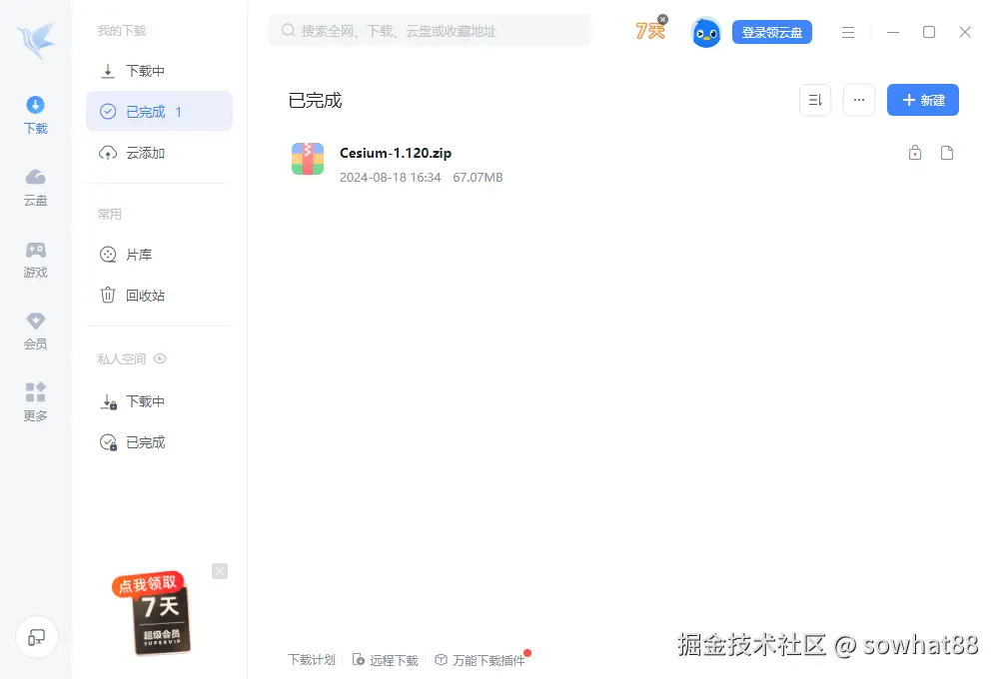Click the Cesium-1.120.zip archive icon
This screenshot has height=679, width=999.
pyautogui.click(x=308, y=159)
